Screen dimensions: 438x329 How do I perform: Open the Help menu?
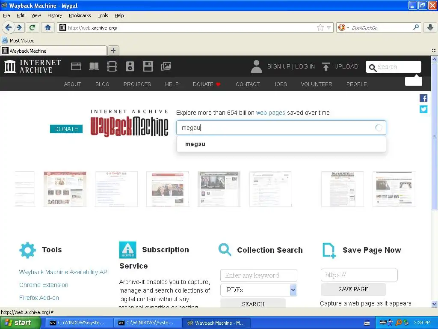[119, 15]
